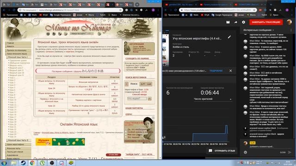Click the kanji search submit button

(149, 98)
